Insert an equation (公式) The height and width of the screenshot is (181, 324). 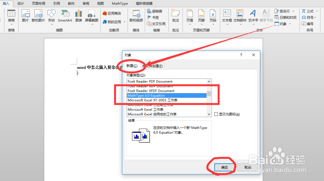click(307, 11)
